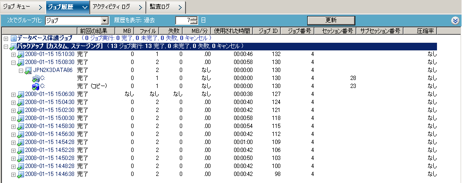Click the job icon for 2008-01-15 14:48:28

click(21, 167)
